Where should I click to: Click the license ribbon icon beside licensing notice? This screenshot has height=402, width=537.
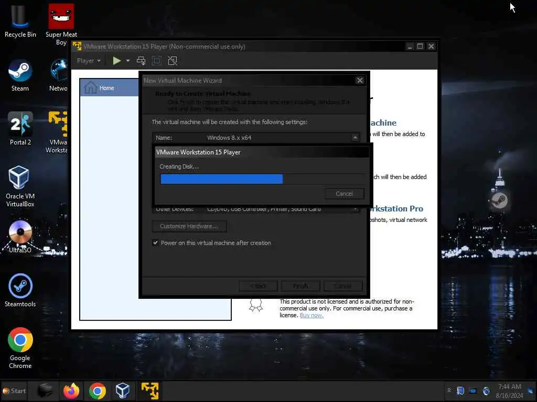tap(256, 305)
